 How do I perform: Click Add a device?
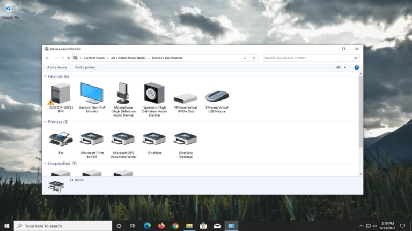click(x=57, y=67)
